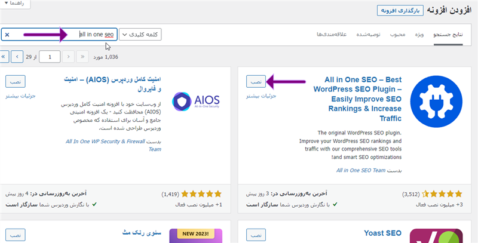
Task: Click the Yoast SEO plugin logo
Action: click(x=436, y=236)
